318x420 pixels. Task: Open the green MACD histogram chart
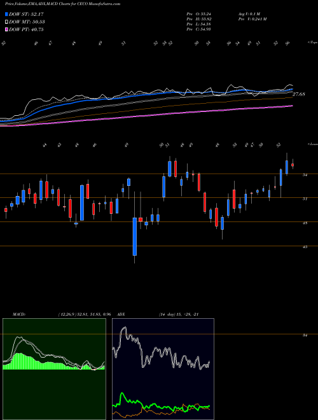(54, 369)
